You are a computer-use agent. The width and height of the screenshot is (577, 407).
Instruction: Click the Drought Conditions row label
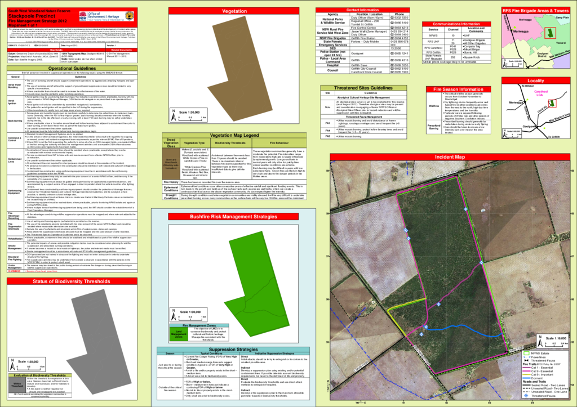point(171,196)
